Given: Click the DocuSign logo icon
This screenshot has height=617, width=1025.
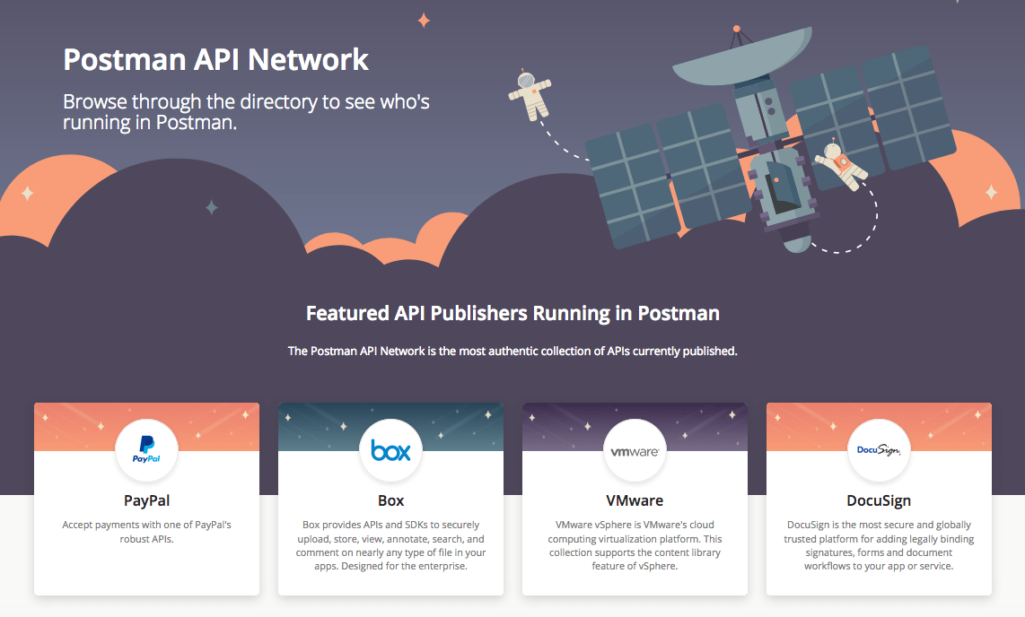Looking at the screenshot, I should (x=879, y=450).
